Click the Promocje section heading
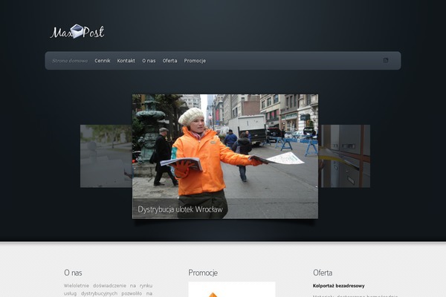 click(203, 272)
